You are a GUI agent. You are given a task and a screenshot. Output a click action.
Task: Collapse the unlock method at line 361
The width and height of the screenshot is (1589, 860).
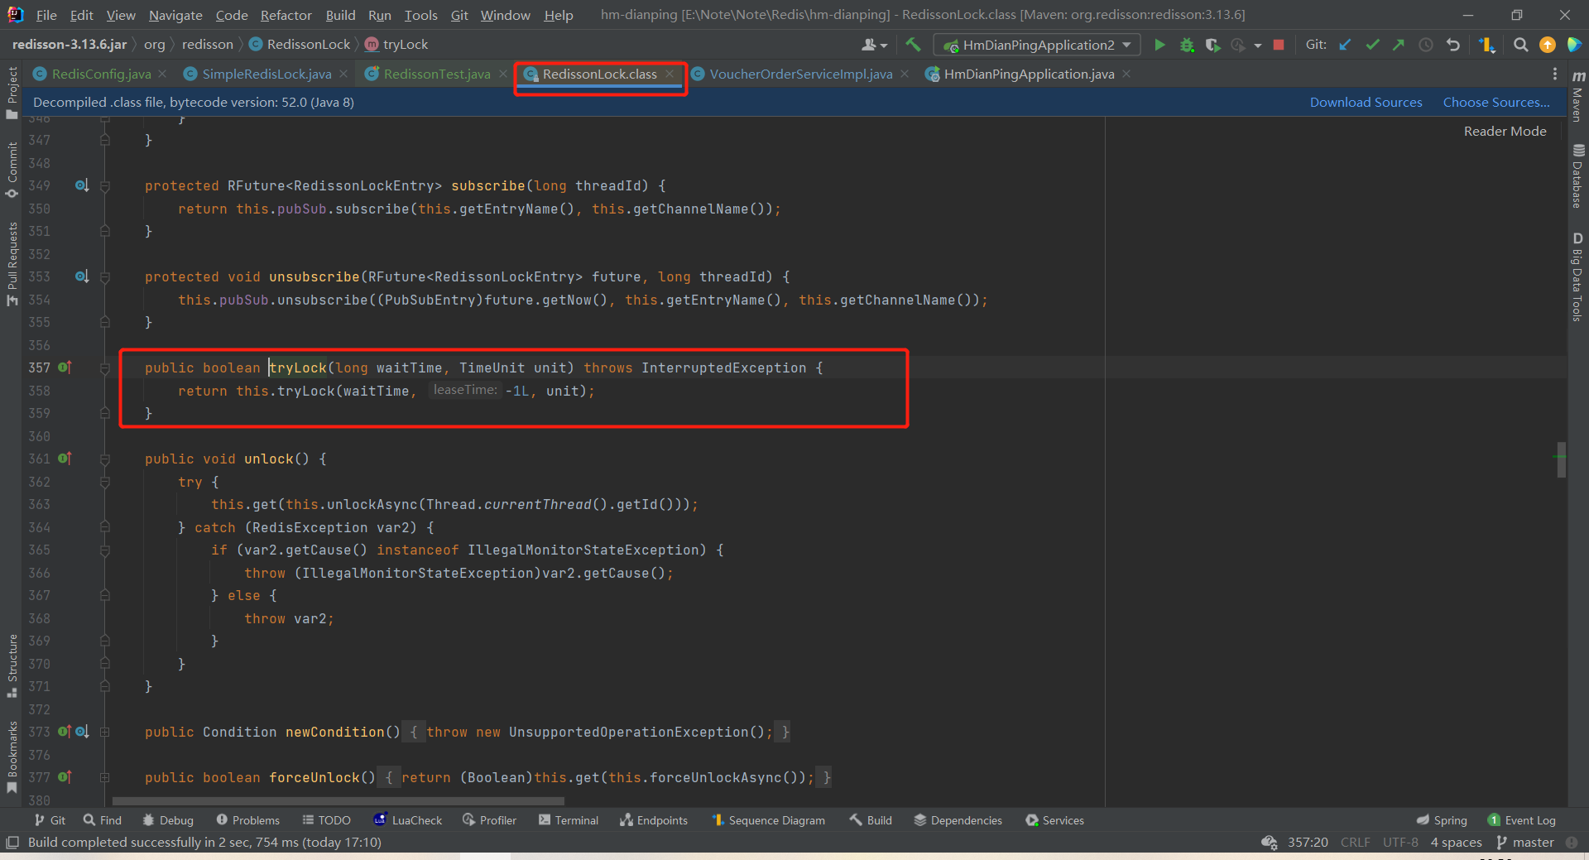[105, 459]
